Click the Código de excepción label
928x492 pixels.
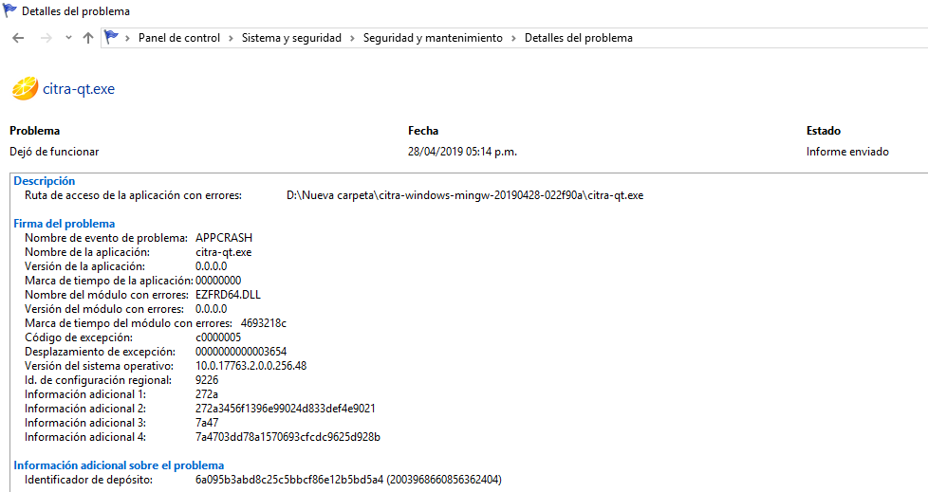point(78,337)
